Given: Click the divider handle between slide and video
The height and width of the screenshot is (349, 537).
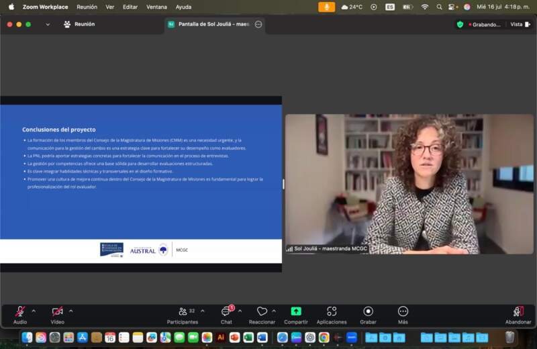Looking at the screenshot, I should (x=283, y=185).
